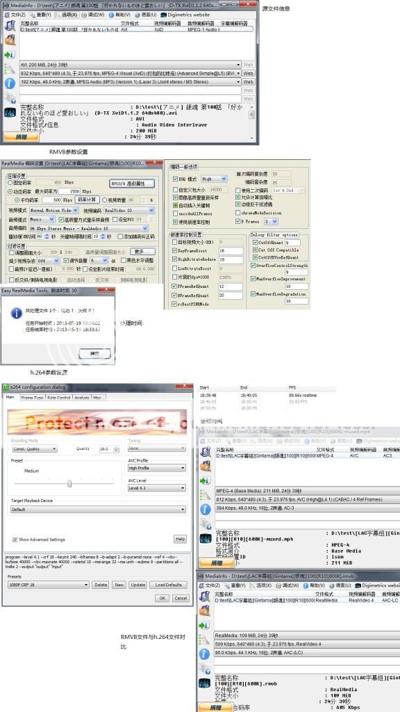
Task: Export green arrow icon in the muxed.mp4 MediaInfo window
Action: point(206,480)
